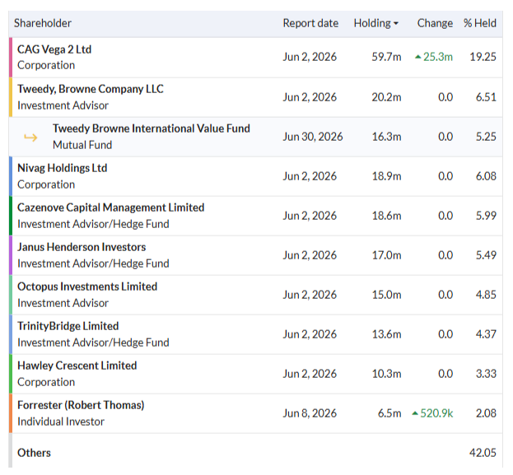Image resolution: width=513 pixels, height=475 pixels.
Task: Click the 6.51 percent held value
Action: pyautogui.click(x=486, y=97)
